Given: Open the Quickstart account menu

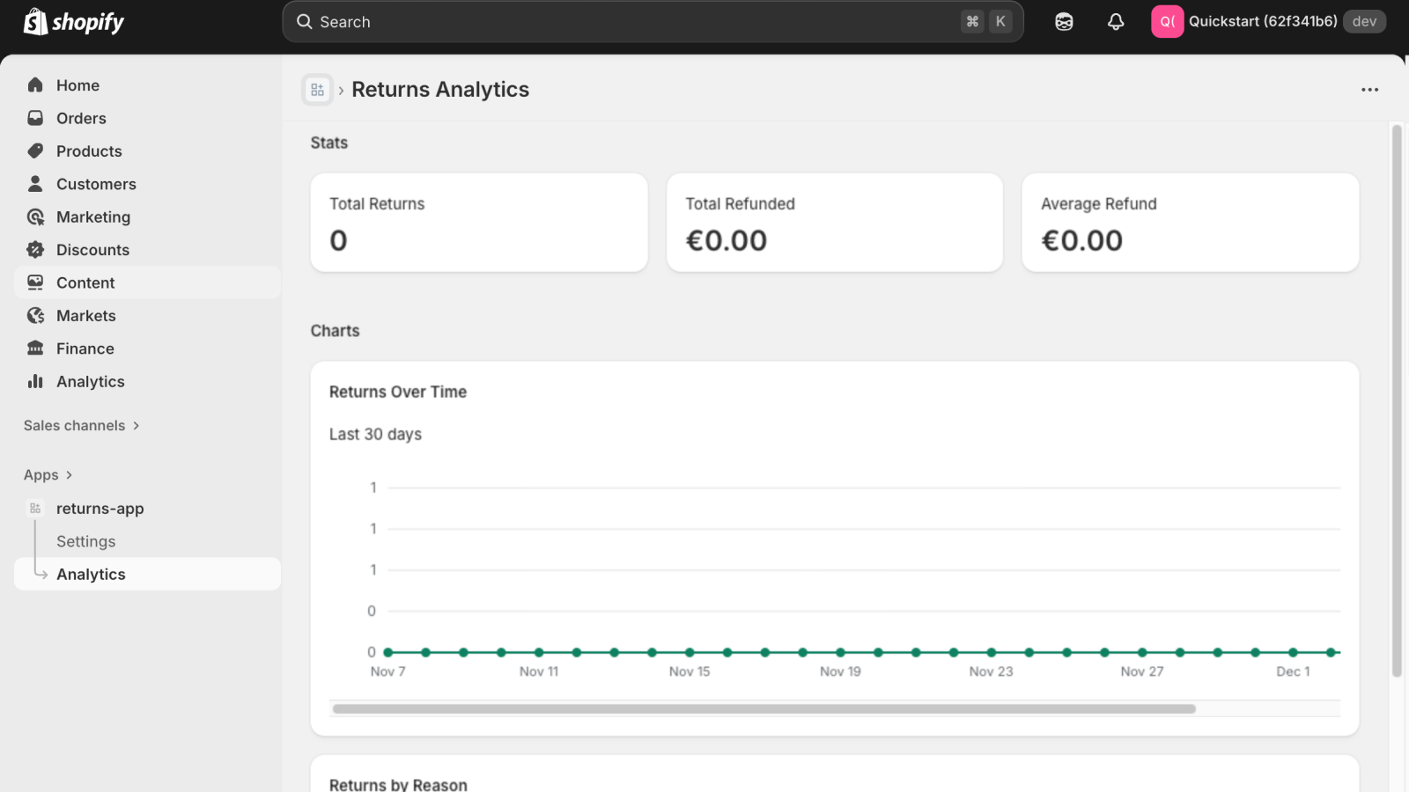Looking at the screenshot, I should pos(1263,21).
